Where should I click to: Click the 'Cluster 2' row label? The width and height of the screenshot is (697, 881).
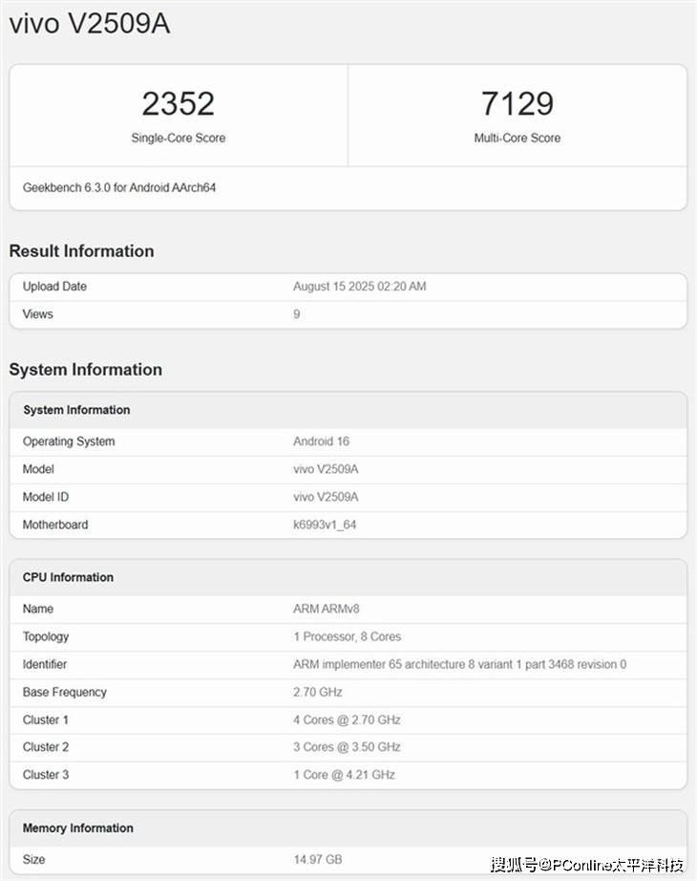pyautogui.click(x=46, y=747)
